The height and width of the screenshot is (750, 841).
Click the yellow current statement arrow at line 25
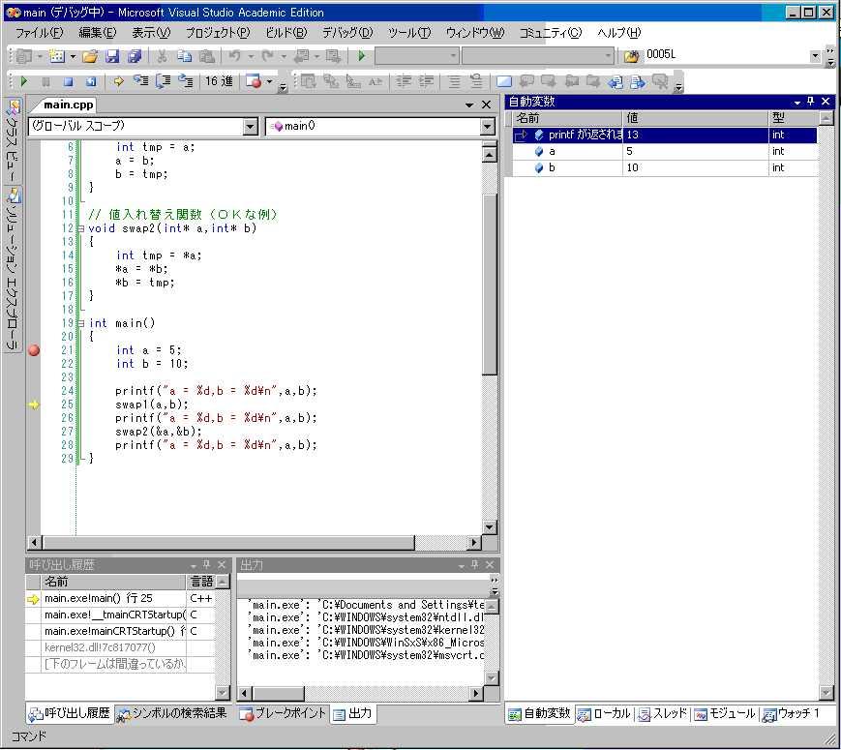34,405
